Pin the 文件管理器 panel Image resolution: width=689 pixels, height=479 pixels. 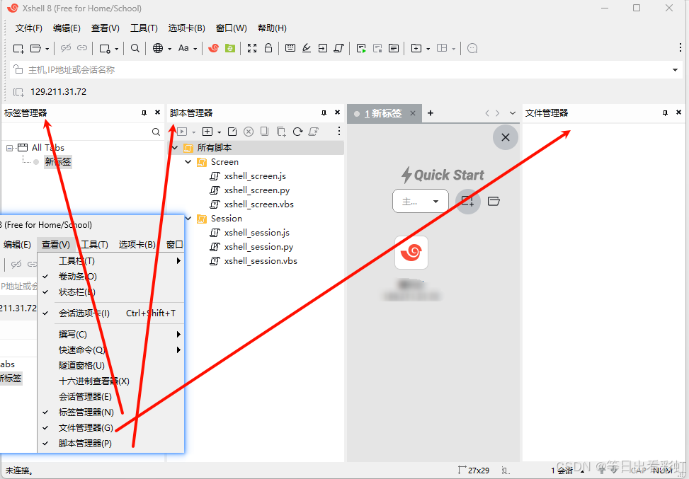(x=665, y=112)
